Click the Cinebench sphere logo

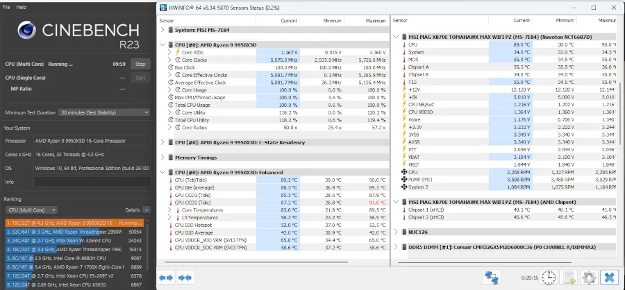[x=27, y=31]
